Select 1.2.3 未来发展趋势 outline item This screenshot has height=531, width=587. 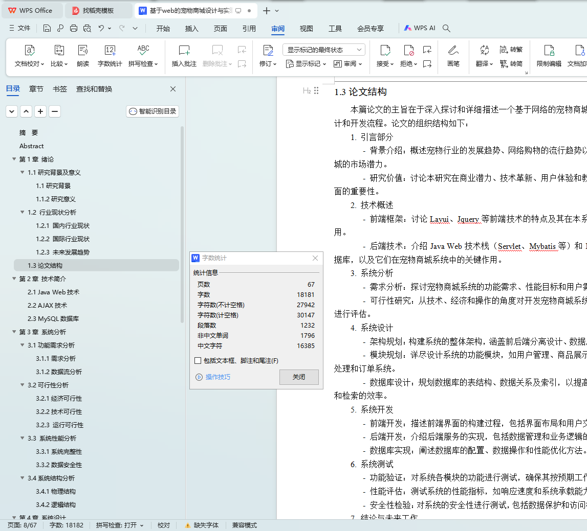(62, 252)
